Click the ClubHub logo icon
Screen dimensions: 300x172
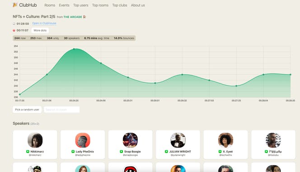pyautogui.click(x=15, y=5)
